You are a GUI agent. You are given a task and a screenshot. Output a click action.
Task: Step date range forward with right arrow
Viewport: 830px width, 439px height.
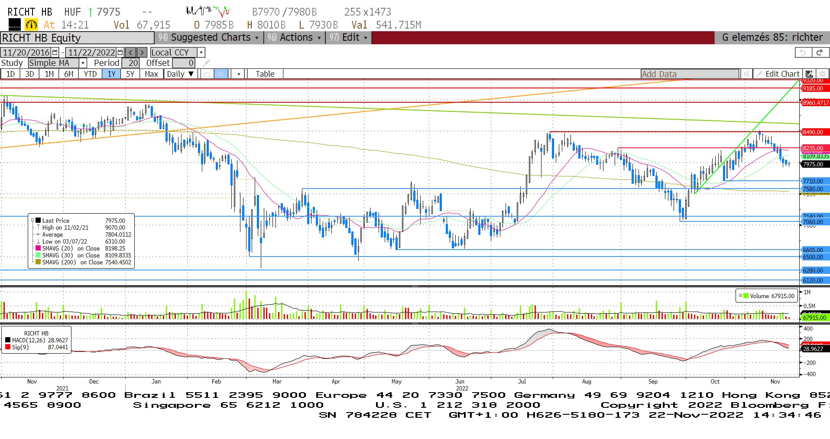click(142, 52)
